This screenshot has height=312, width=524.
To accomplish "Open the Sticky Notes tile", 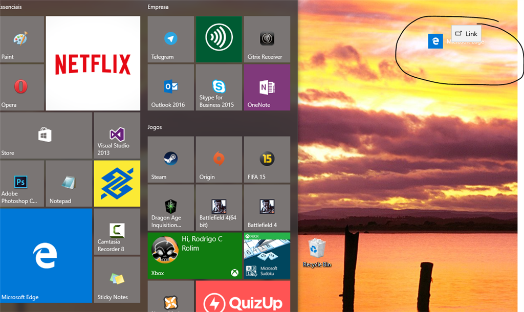I will 117,280.
